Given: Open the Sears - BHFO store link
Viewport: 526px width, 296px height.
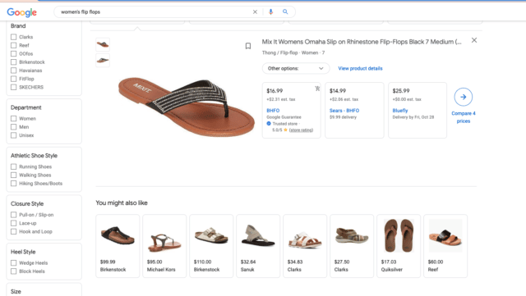Looking at the screenshot, I should click(344, 111).
